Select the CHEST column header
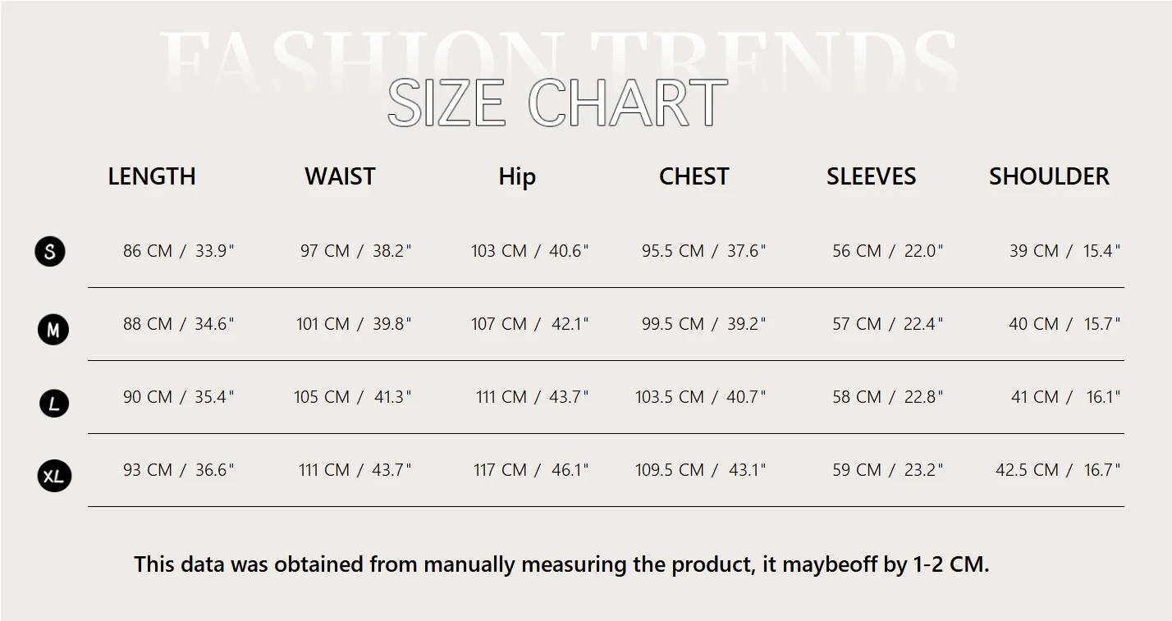The height and width of the screenshot is (621, 1172). [694, 176]
